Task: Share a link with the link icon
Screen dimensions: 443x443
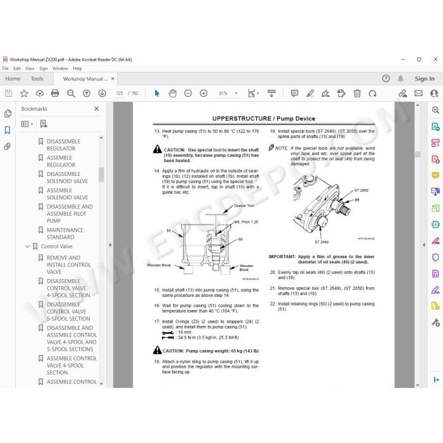Action: coord(402,94)
